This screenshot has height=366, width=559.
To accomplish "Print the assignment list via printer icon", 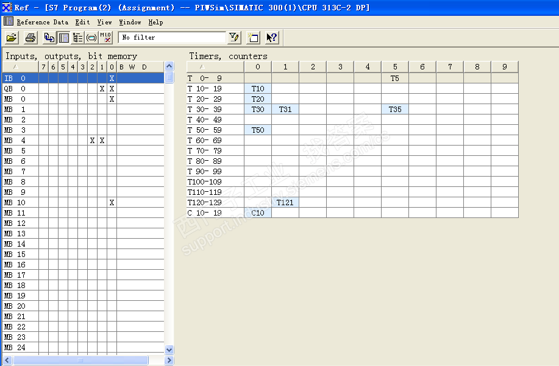I will pyautogui.click(x=30, y=37).
